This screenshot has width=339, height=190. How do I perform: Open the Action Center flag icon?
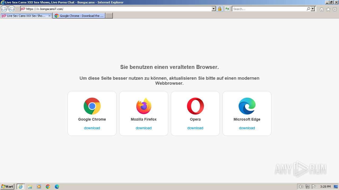click(314, 187)
